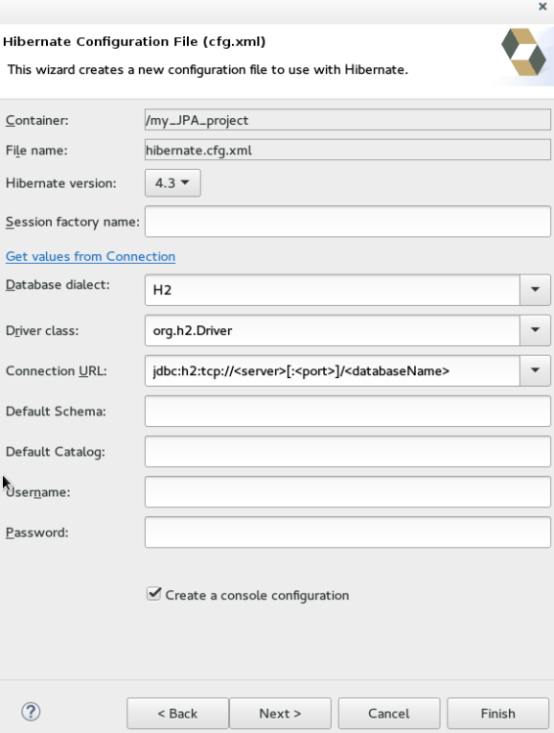Click the help question mark icon
This screenshot has width=554, height=733.
point(31,712)
